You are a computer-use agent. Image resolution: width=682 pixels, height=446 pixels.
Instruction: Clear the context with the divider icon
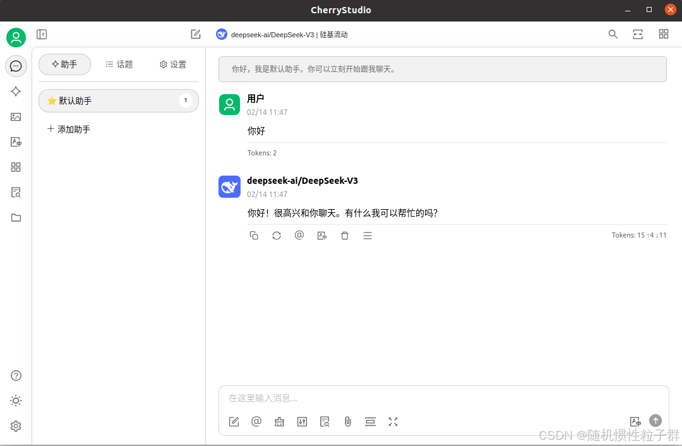pyautogui.click(x=370, y=421)
